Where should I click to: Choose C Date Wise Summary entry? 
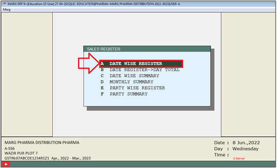[x=130, y=76]
